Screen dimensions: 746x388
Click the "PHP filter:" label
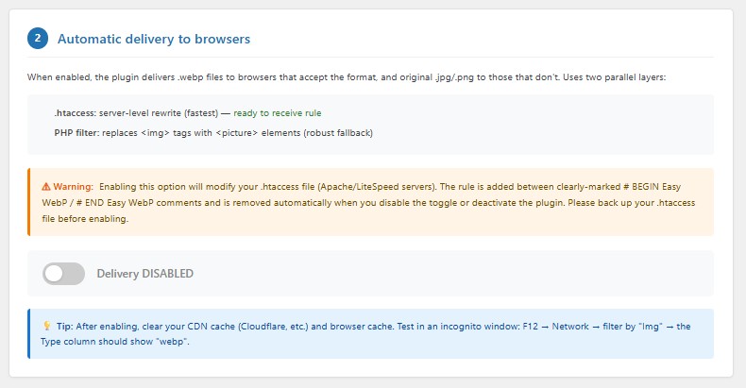point(77,133)
